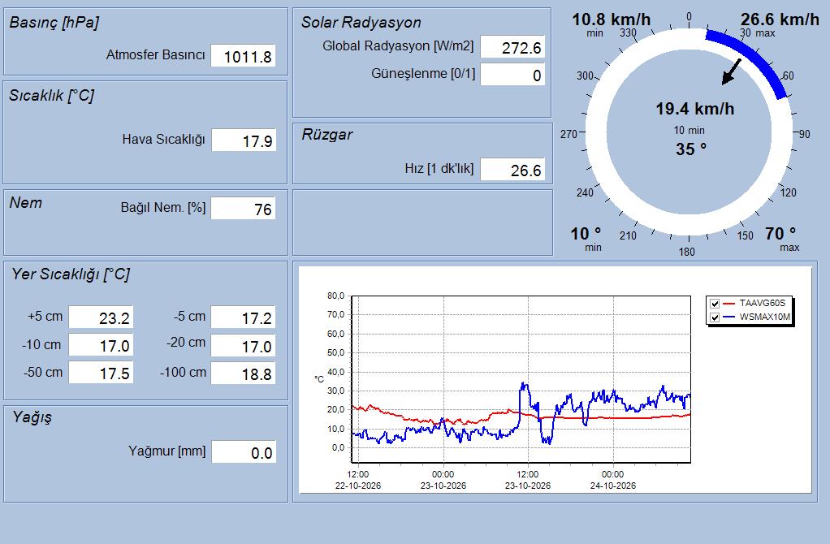Screen dimensions: 830x544
Task: Click the 90 compass marking
Action: [805, 135]
